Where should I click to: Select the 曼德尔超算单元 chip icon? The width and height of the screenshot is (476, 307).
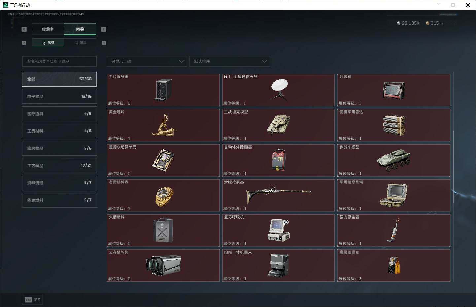[x=163, y=160]
